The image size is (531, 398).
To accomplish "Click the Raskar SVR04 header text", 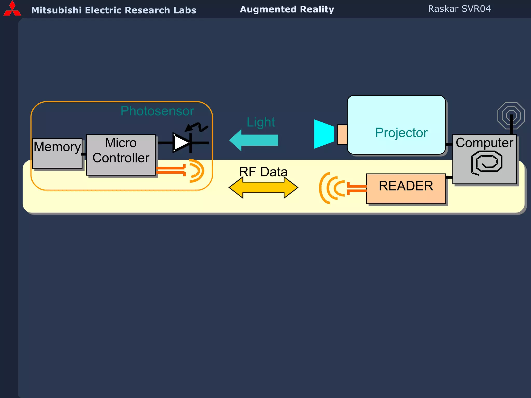I will click(x=459, y=9).
